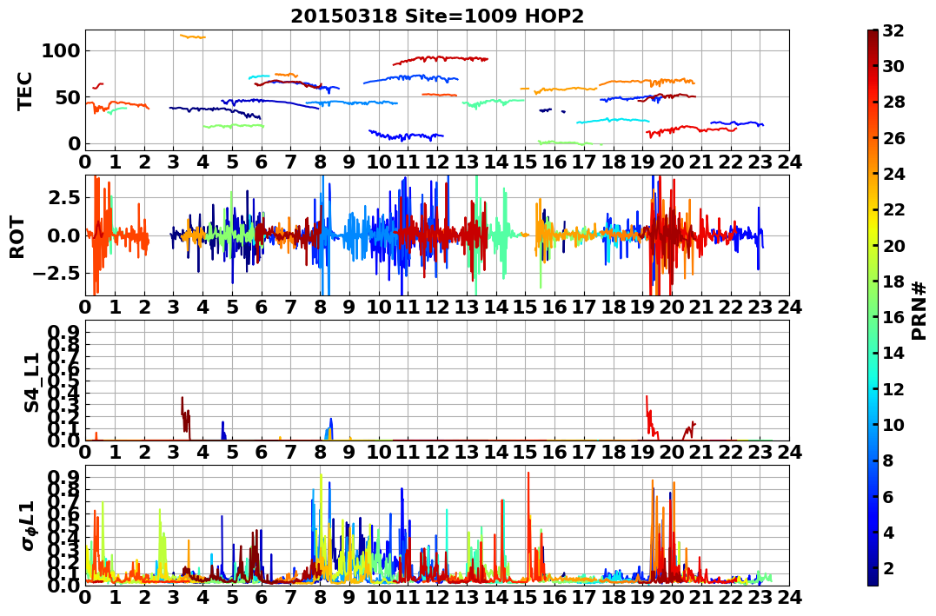Click hour 19 tick on S4_L1 panel x-axis
Screen dimensions: 936x616
point(642,452)
